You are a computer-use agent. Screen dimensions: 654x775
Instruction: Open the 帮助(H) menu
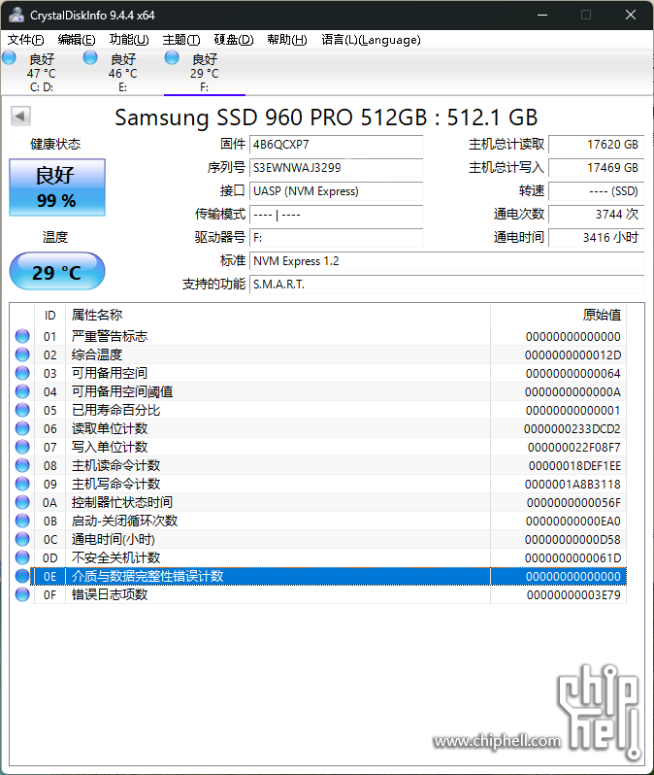(x=287, y=40)
